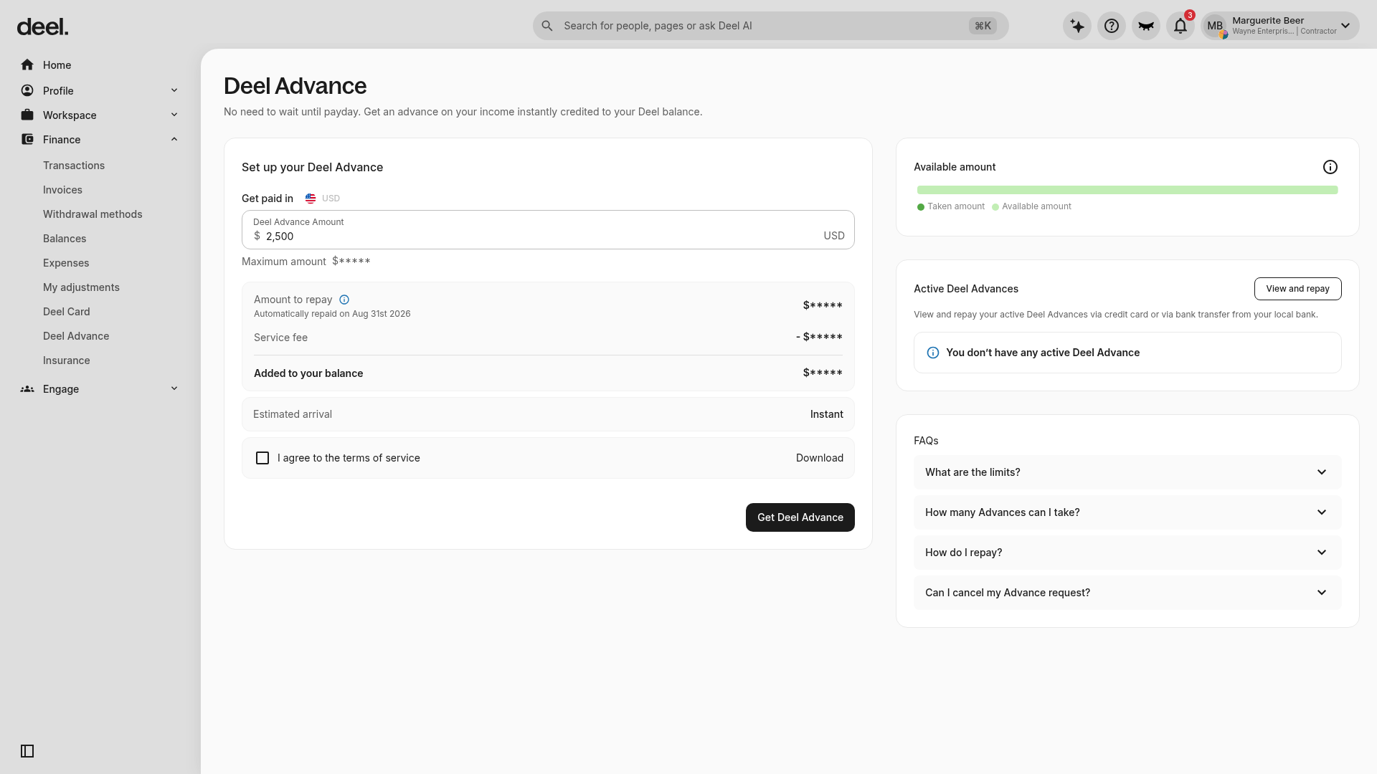Click the Get Deel Advance button
Image resolution: width=1377 pixels, height=774 pixels.
[x=800, y=517]
